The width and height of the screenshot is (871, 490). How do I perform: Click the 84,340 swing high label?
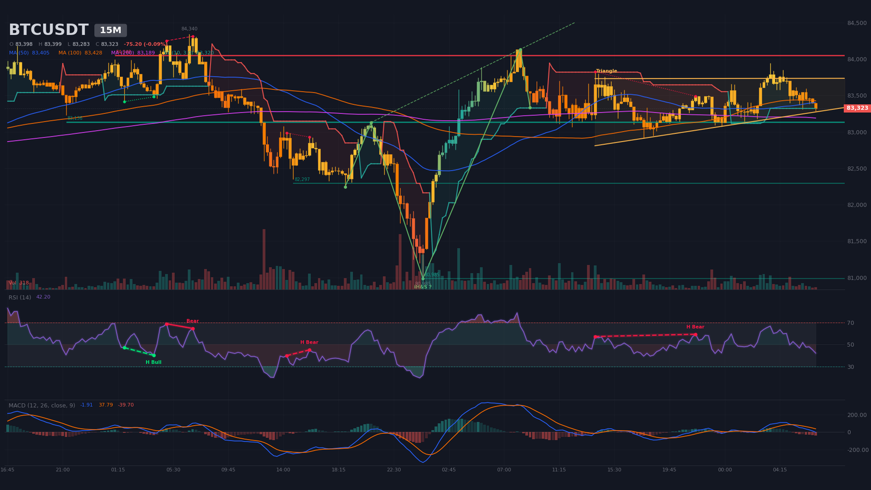coord(189,29)
